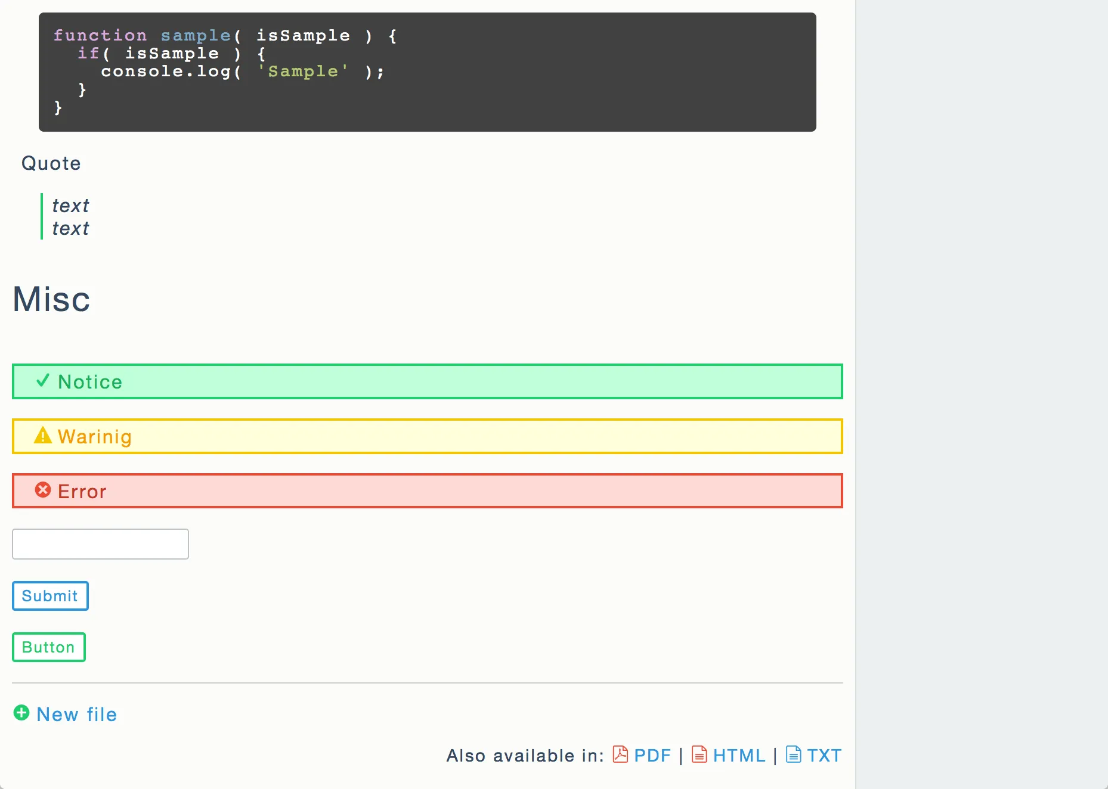Click the Error label text
The width and height of the screenshot is (1108, 789).
tap(82, 492)
